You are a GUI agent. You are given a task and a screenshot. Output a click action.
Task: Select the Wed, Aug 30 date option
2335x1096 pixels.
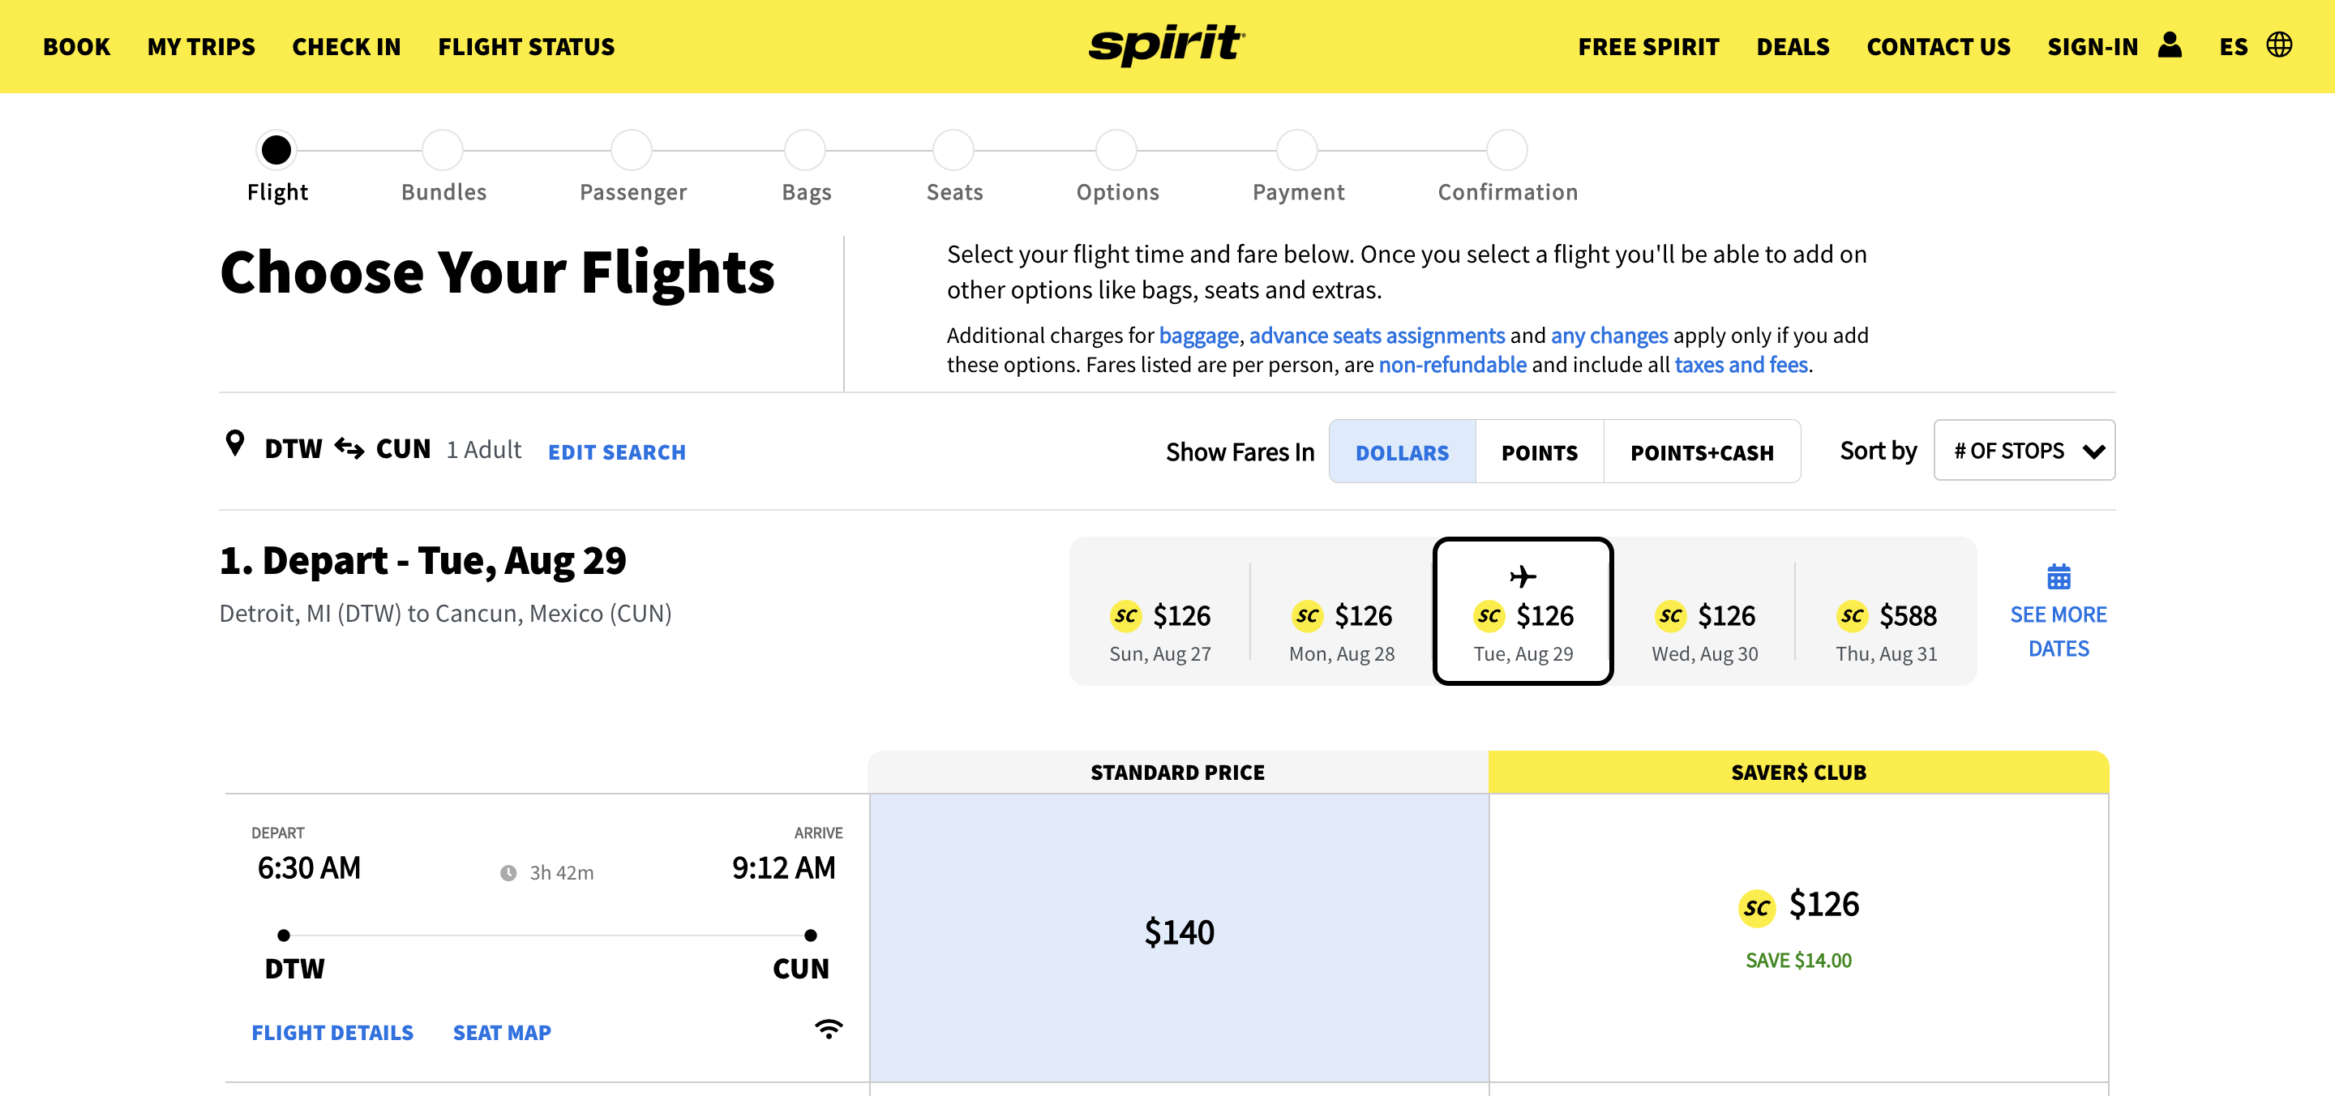1704,631
